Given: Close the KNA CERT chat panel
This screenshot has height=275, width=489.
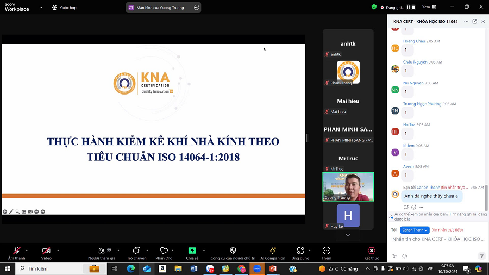Looking at the screenshot, I should pyautogui.click(x=483, y=21).
